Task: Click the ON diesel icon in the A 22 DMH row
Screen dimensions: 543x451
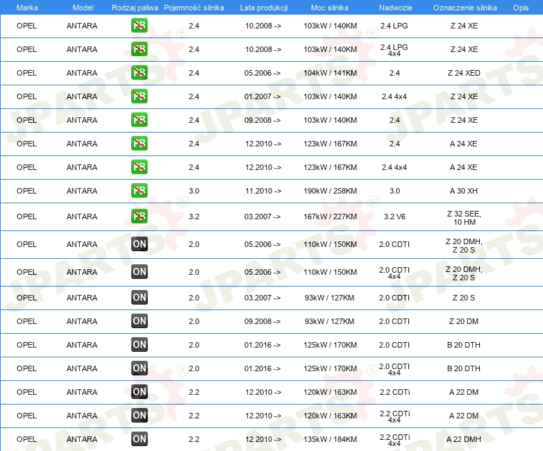Action: click(140, 439)
